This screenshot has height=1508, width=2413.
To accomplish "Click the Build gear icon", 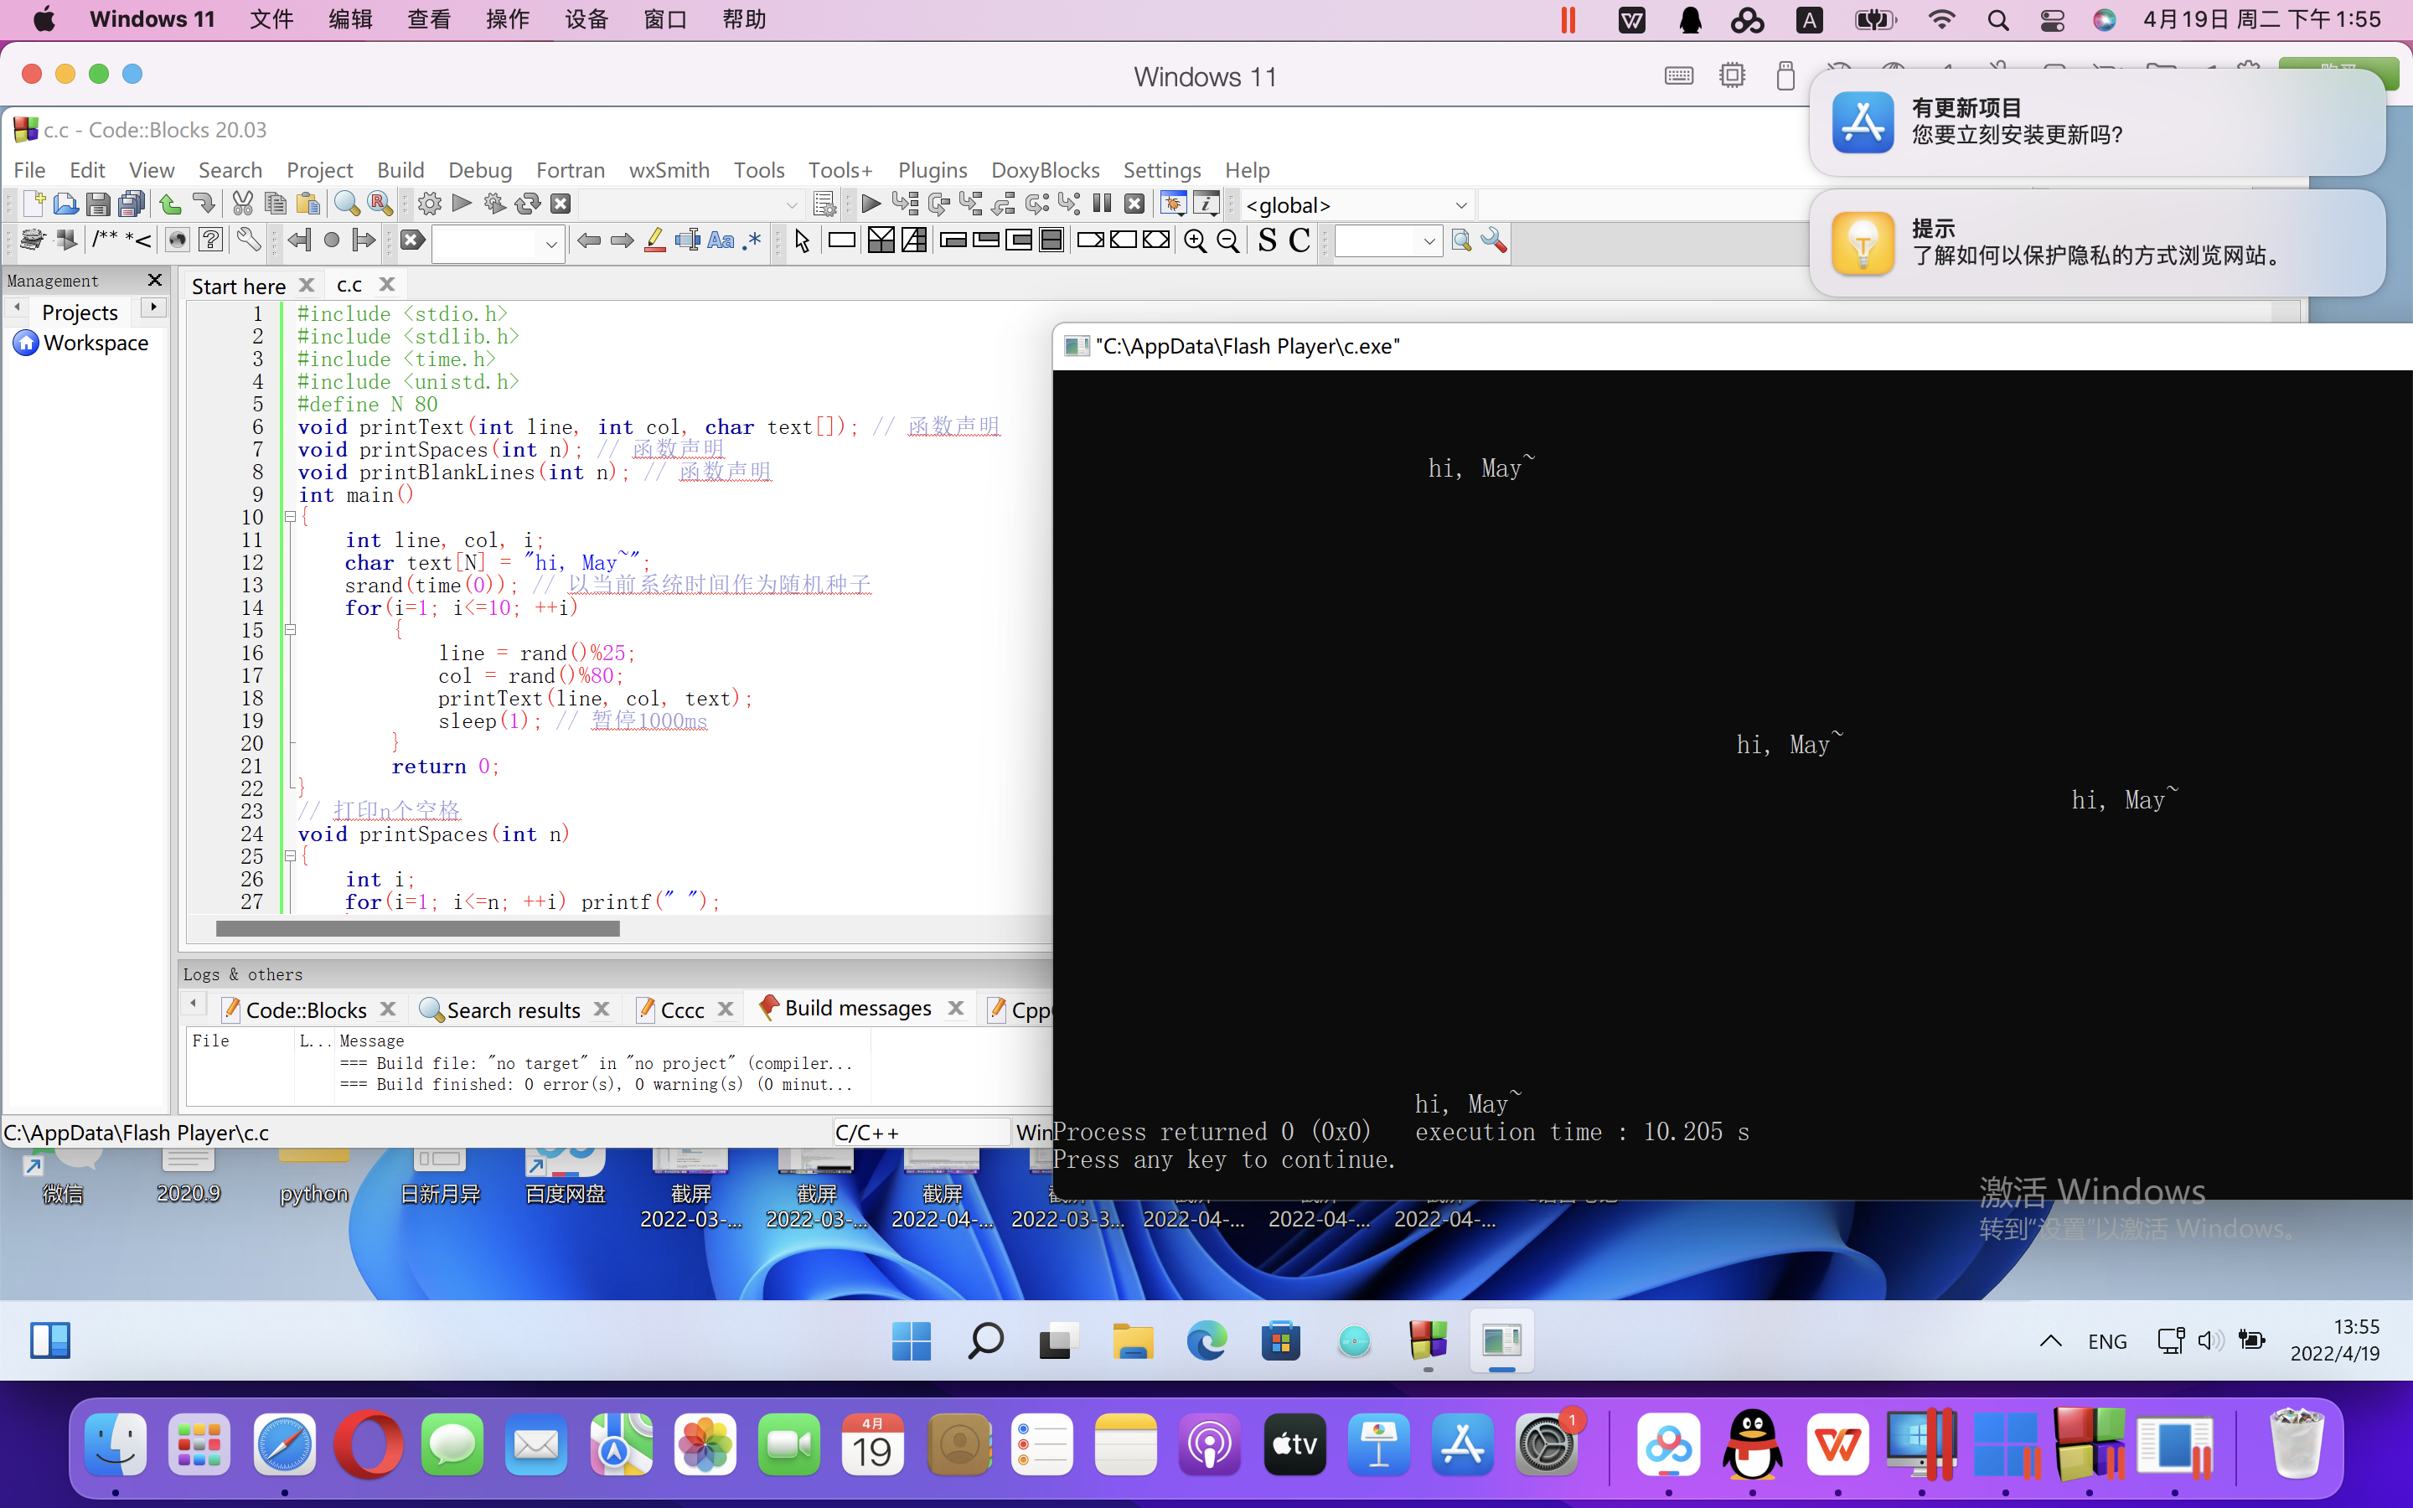I will (x=429, y=204).
